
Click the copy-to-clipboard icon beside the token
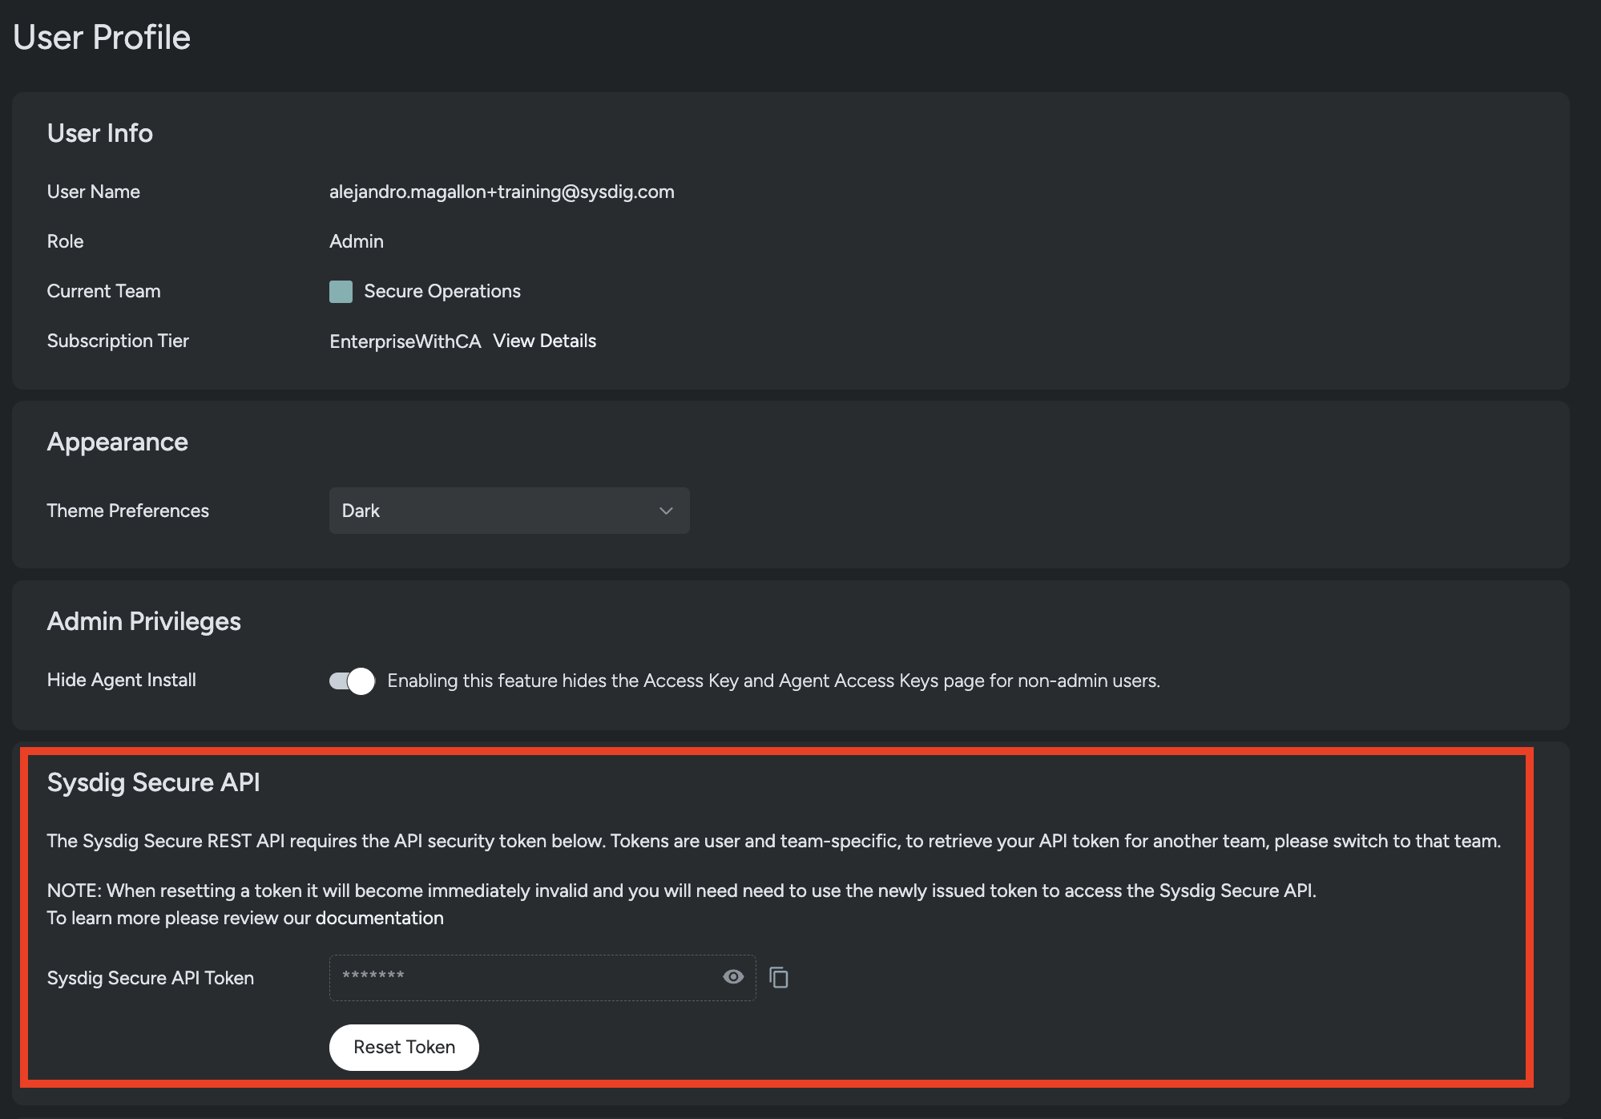click(x=778, y=977)
